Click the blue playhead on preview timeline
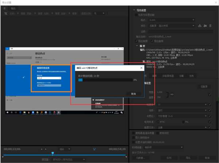 53,153
